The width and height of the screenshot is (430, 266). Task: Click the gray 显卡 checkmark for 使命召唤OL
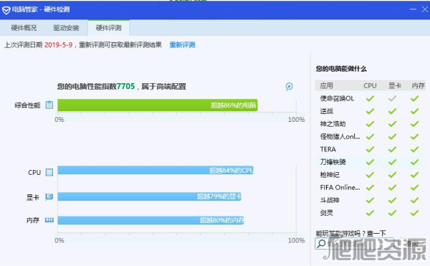pos(393,98)
